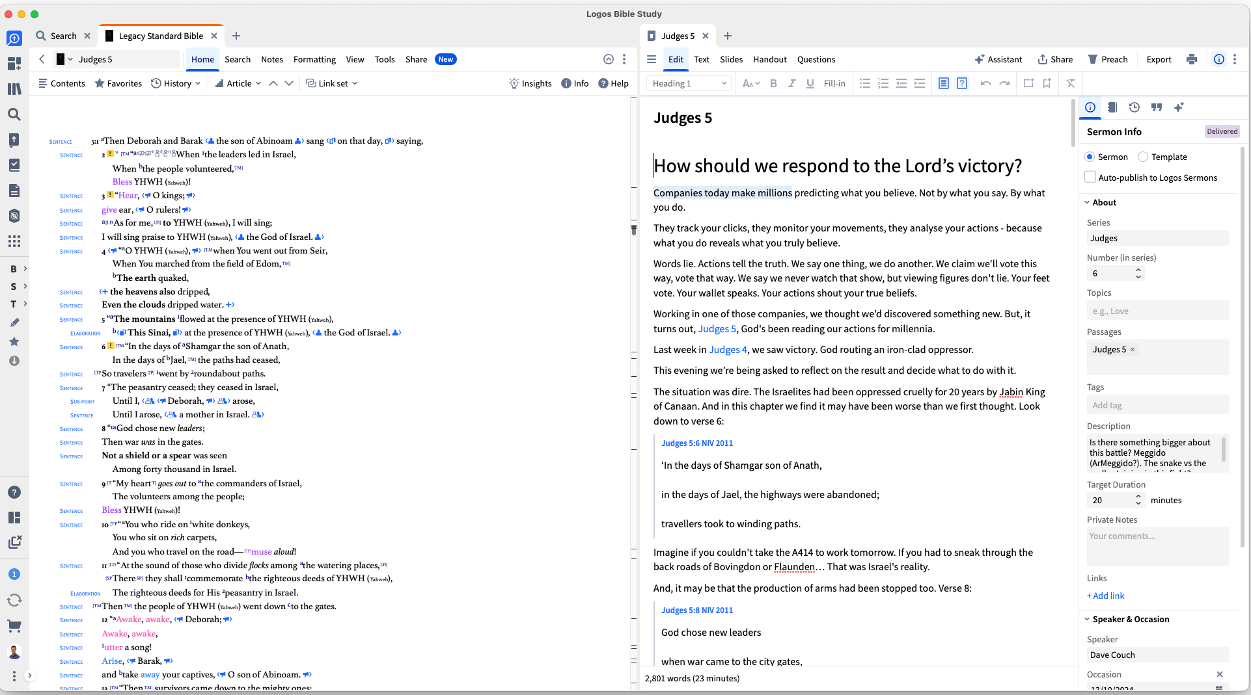Screen dimensions: 1251x695
Task: Toggle the question block icon in the sermon toolbar
Action: pos(962,83)
